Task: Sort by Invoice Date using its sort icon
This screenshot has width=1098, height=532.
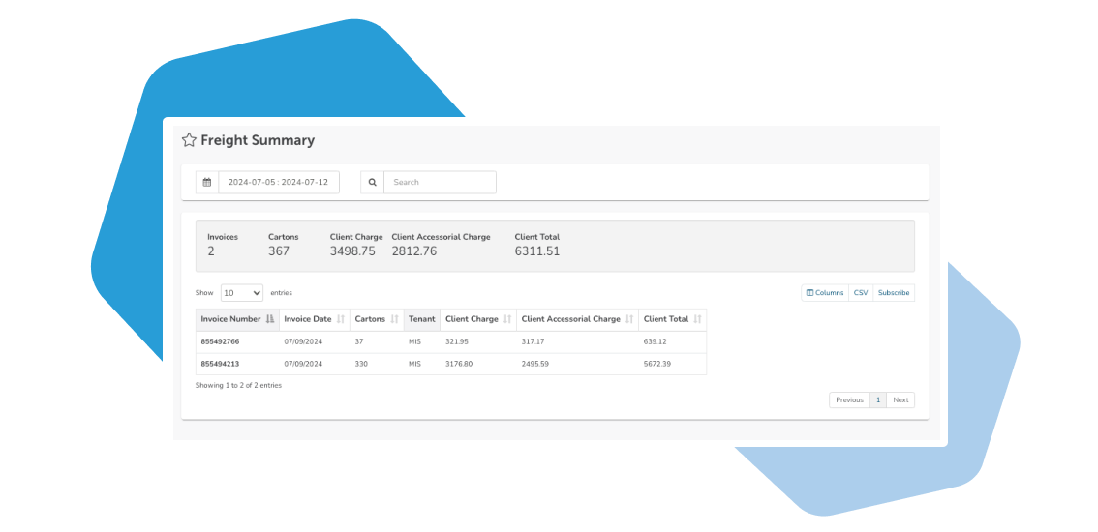Action: pyautogui.click(x=341, y=319)
